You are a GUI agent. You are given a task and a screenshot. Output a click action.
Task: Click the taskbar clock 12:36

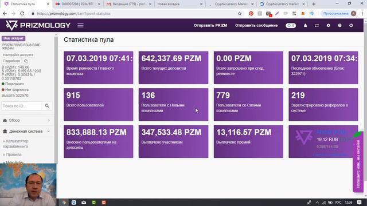click(349, 203)
